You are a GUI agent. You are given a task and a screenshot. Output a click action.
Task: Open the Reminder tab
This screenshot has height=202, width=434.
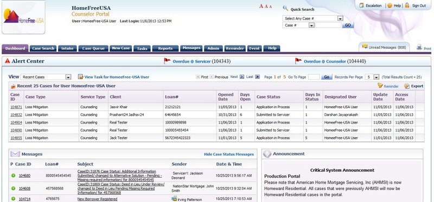[x=235, y=48]
